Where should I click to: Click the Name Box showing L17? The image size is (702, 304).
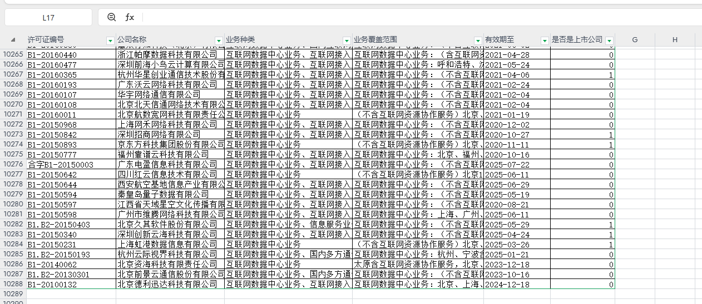pos(48,17)
